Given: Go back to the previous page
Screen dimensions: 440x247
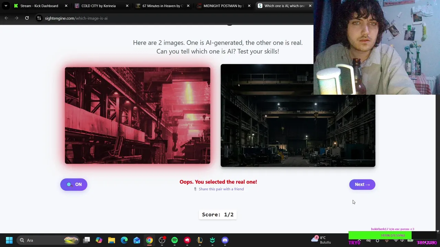Looking at the screenshot, I should pyautogui.click(x=6, y=18).
